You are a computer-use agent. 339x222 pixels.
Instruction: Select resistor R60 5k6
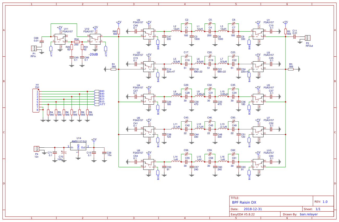tap(118, 31)
